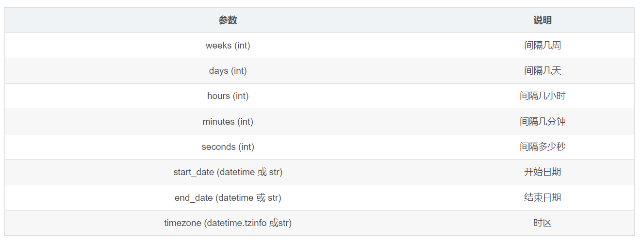Screen dimensions: 641x243
Task: Click the 间隔几天 description
Action: point(542,71)
